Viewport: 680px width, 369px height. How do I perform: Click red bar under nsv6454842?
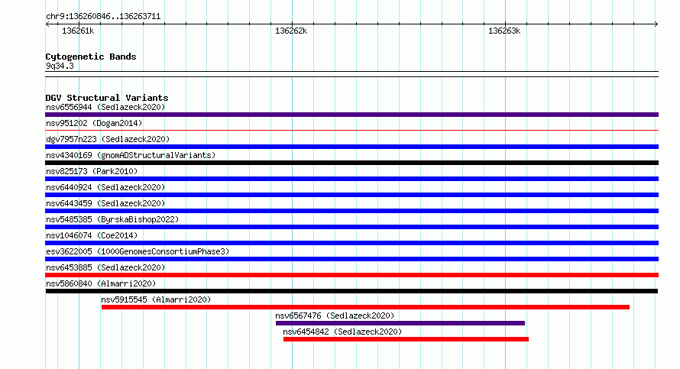pos(406,339)
